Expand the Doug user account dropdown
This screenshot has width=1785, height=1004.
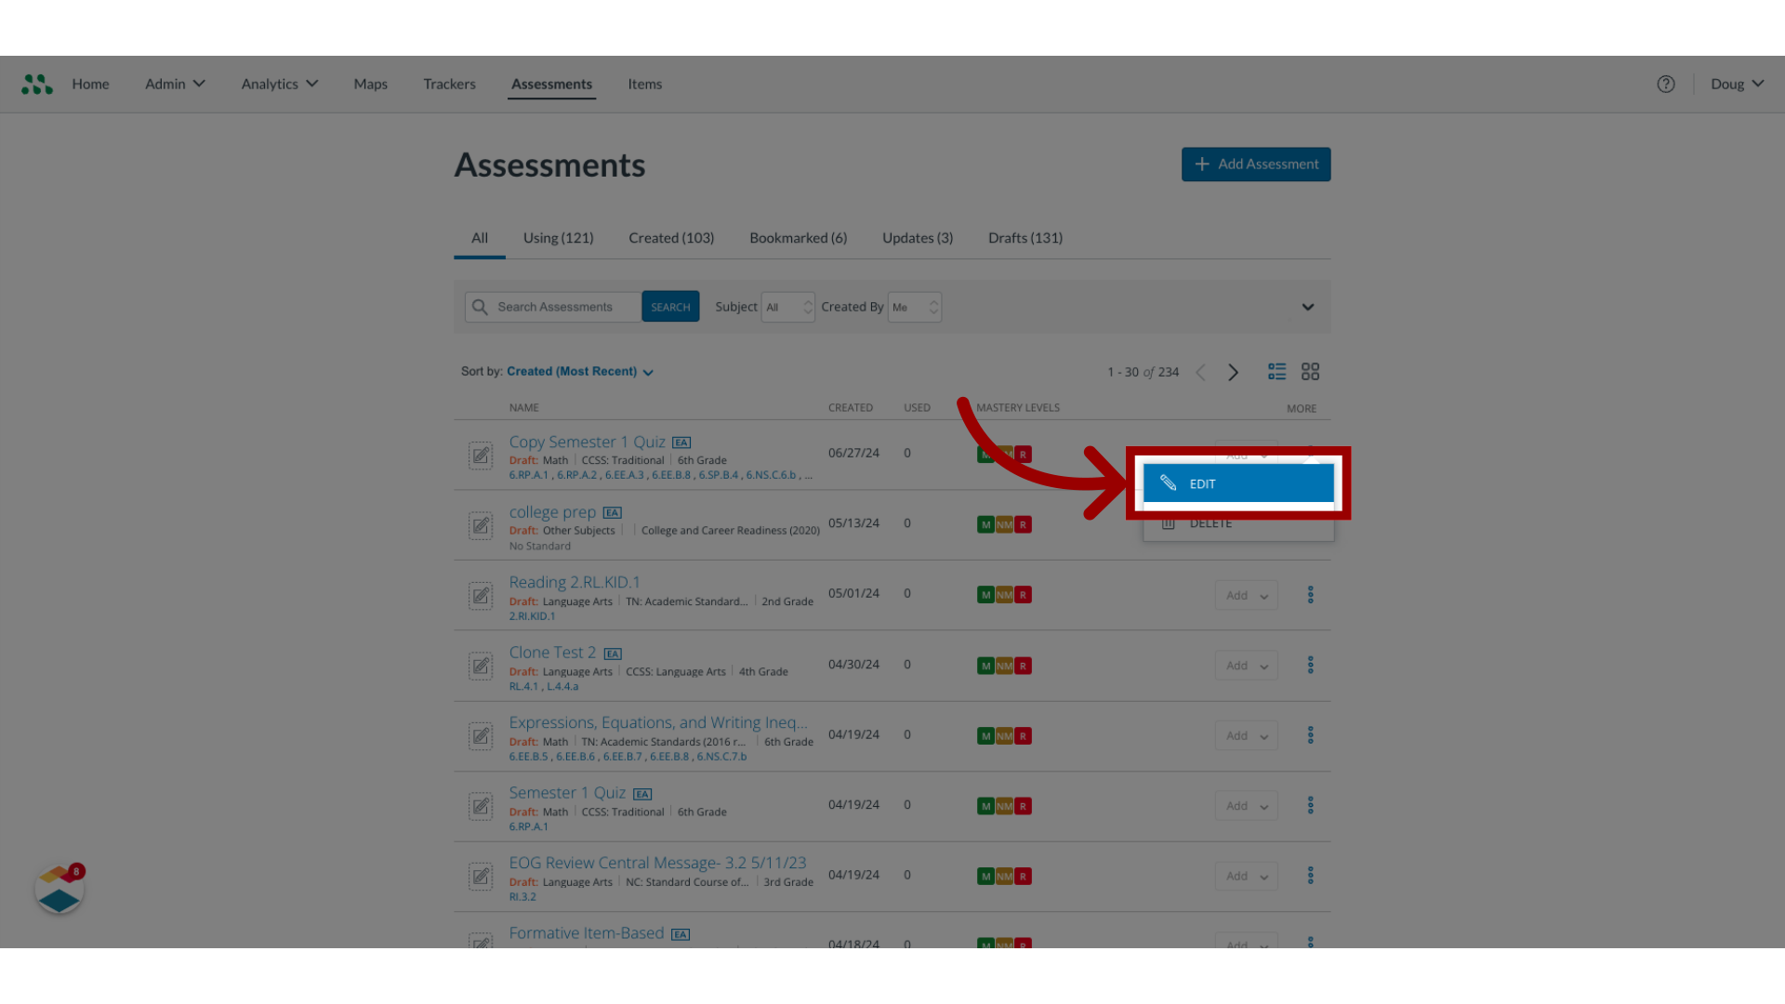(1738, 84)
